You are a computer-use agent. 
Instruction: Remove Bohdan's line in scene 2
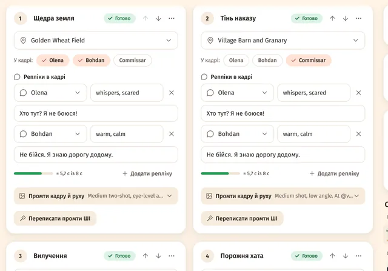(x=358, y=134)
